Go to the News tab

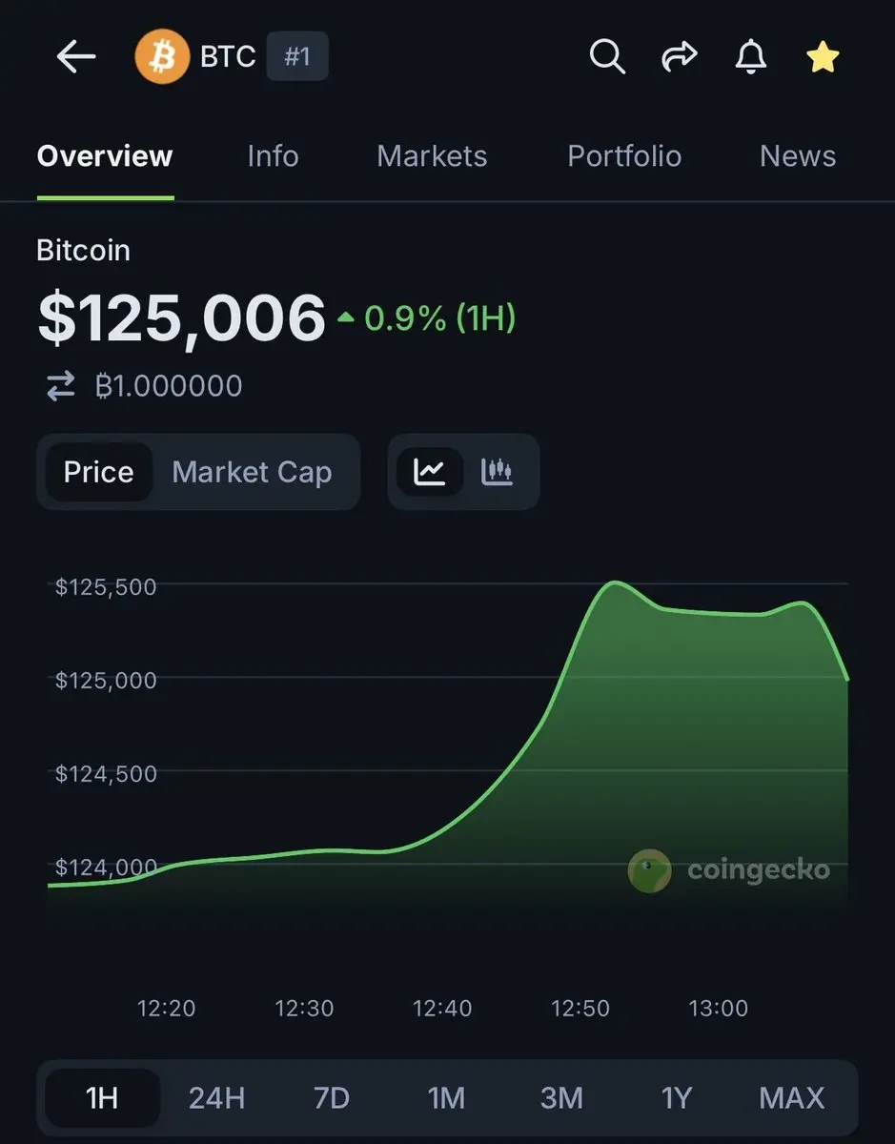click(798, 156)
